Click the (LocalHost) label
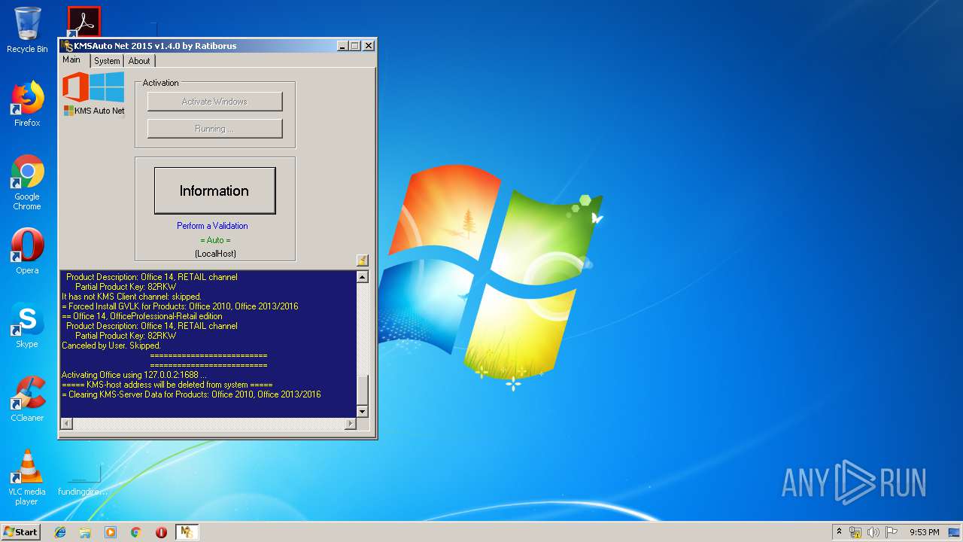Viewport: 963px width, 542px height. pos(215,254)
